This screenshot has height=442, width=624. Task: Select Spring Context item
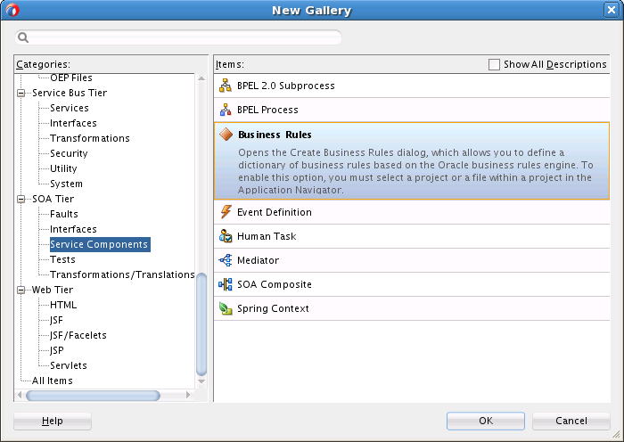pyautogui.click(x=412, y=308)
